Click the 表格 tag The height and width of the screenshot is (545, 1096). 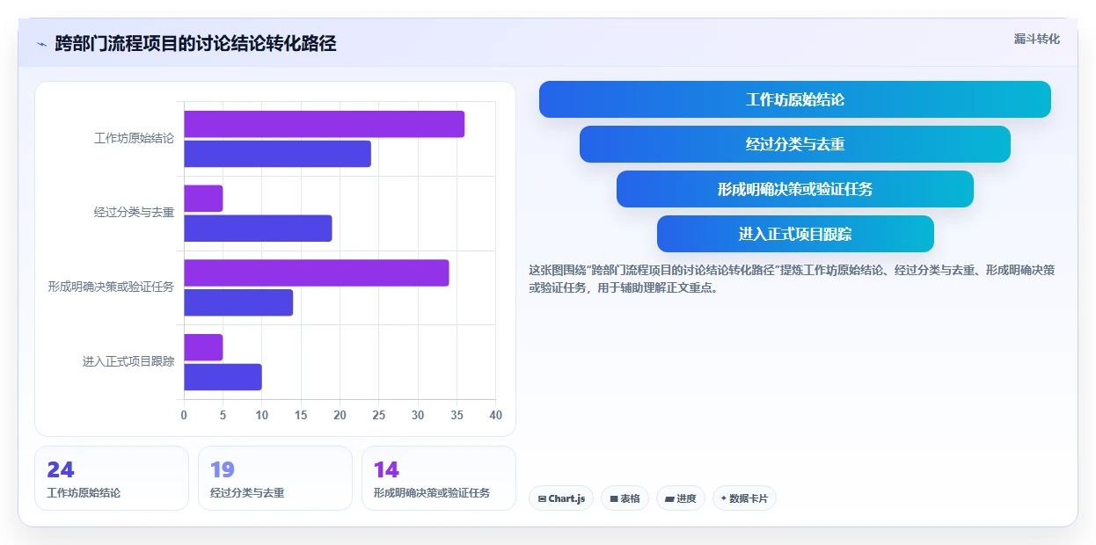pyautogui.click(x=625, y=498)
